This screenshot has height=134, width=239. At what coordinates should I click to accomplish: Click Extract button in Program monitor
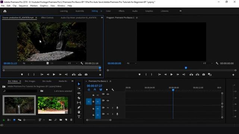point(198,74)
